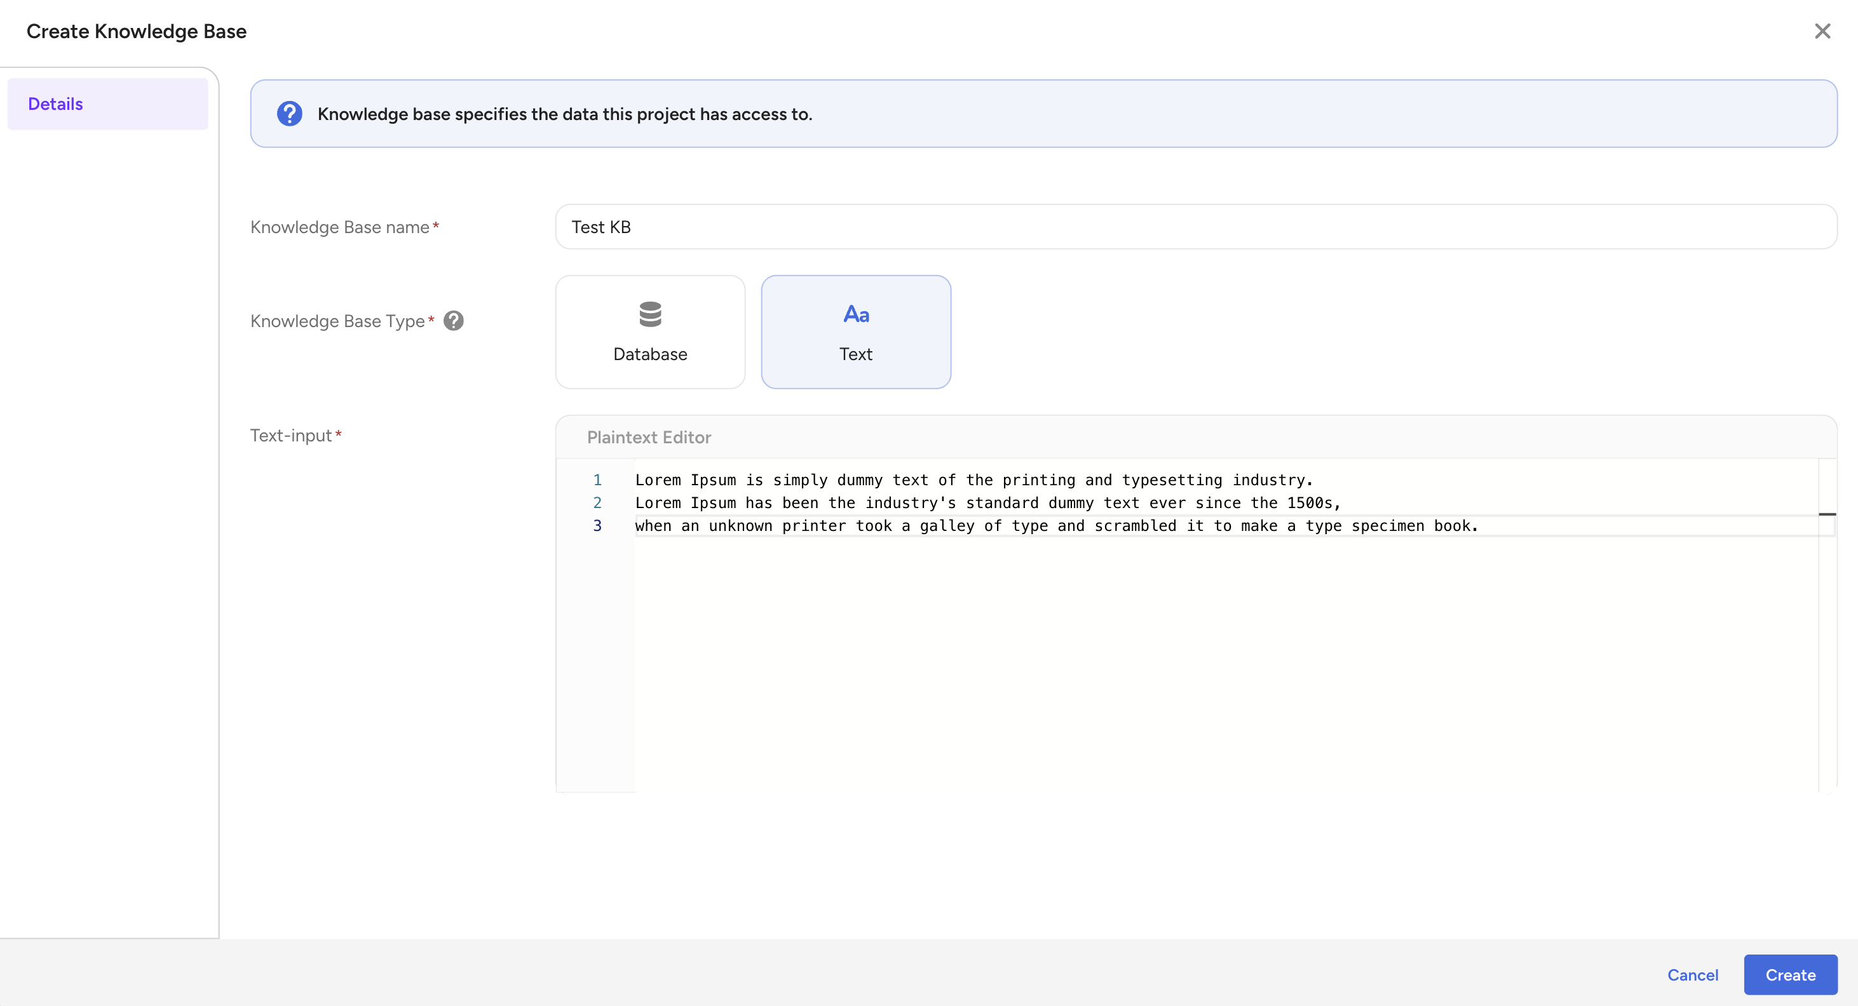The image size is (1858, 1006).
Task: Open the Knowledge Base Type help icon
Action: (x=454, y=320)
